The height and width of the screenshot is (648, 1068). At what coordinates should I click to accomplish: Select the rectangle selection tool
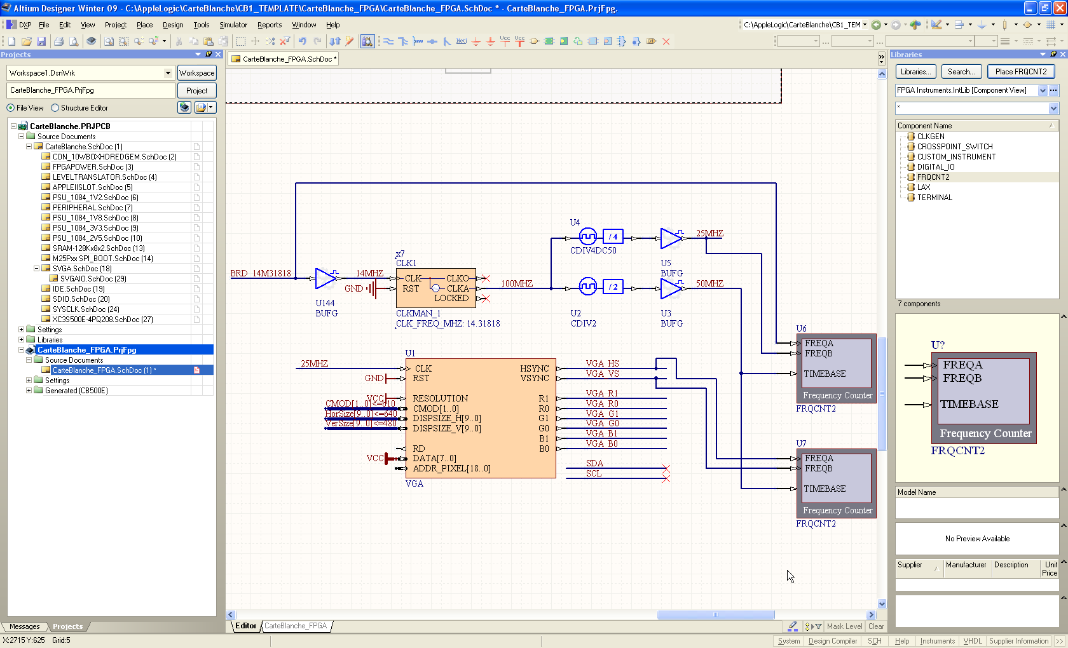(240, 41)
